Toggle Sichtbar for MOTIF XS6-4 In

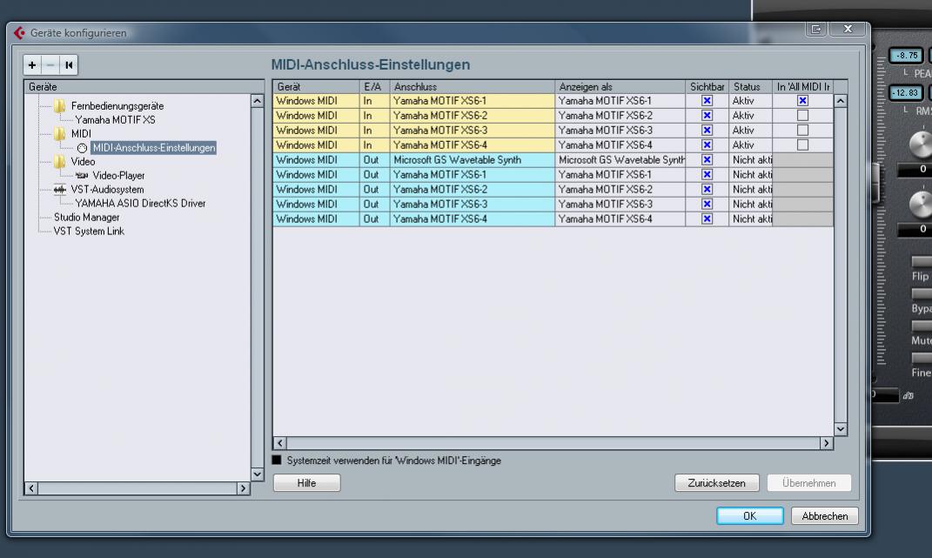tap(707, 145)
